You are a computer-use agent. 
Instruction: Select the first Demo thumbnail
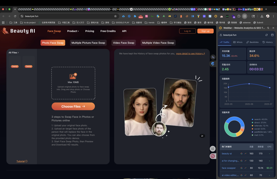click(15, 62)
